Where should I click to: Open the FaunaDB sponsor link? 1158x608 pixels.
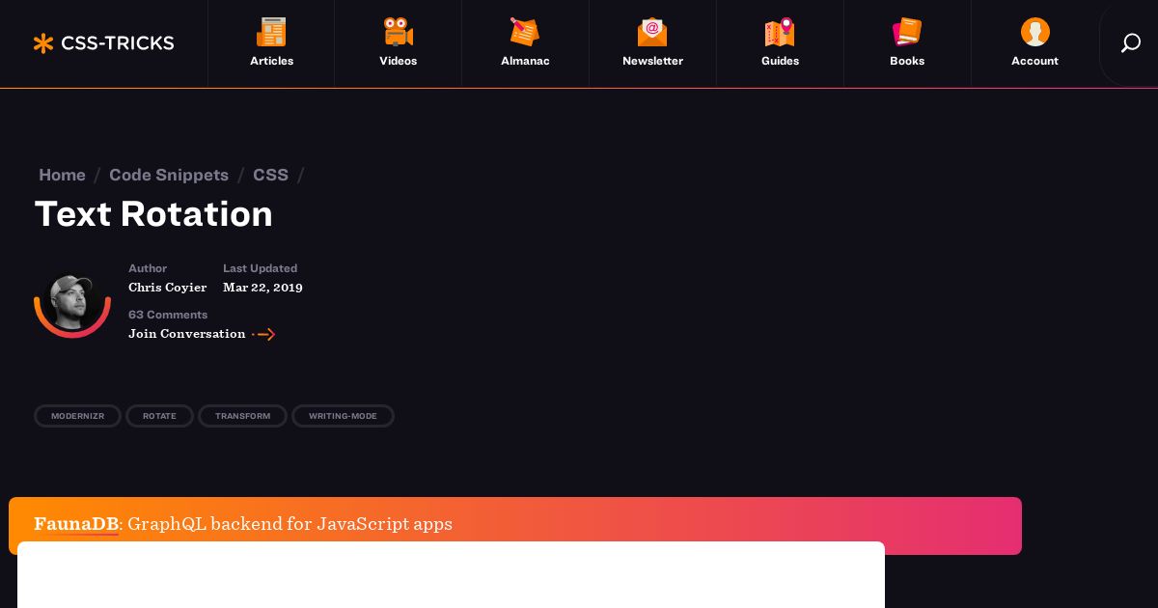point(76,524)
